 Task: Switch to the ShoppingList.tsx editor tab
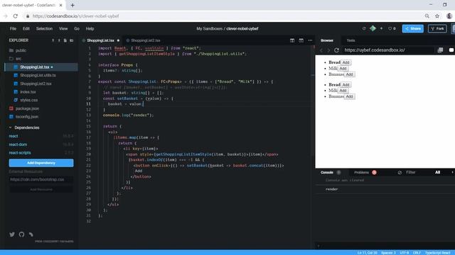[x=100, y=40]
